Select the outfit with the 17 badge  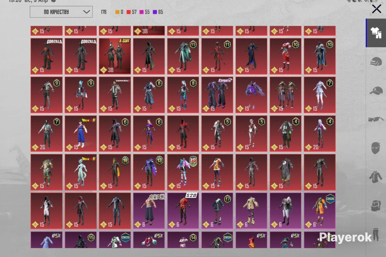pos(217,211)
